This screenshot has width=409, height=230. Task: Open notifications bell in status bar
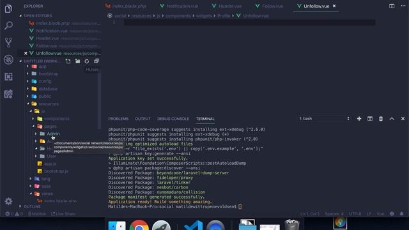click(x=402, y=214)
